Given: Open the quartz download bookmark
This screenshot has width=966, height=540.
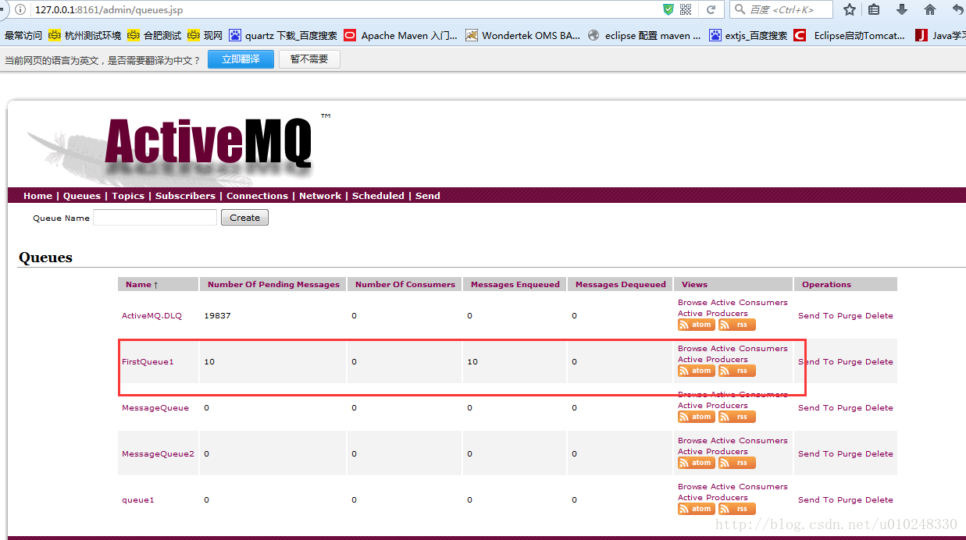Looking at the screenshot, I should coord(283,35).
